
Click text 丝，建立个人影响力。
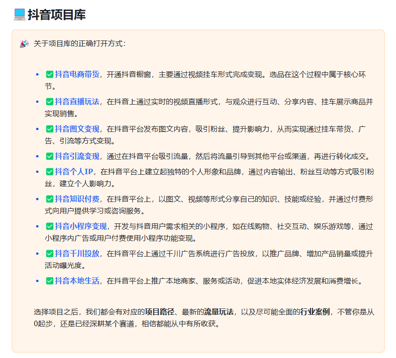[x=80, y=183]
